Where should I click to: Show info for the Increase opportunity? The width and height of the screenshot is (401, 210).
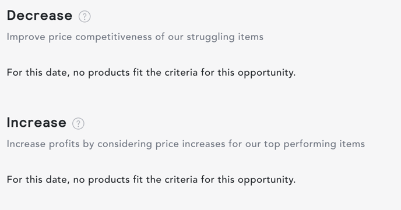pyautogui.click(x=78, y=124)
